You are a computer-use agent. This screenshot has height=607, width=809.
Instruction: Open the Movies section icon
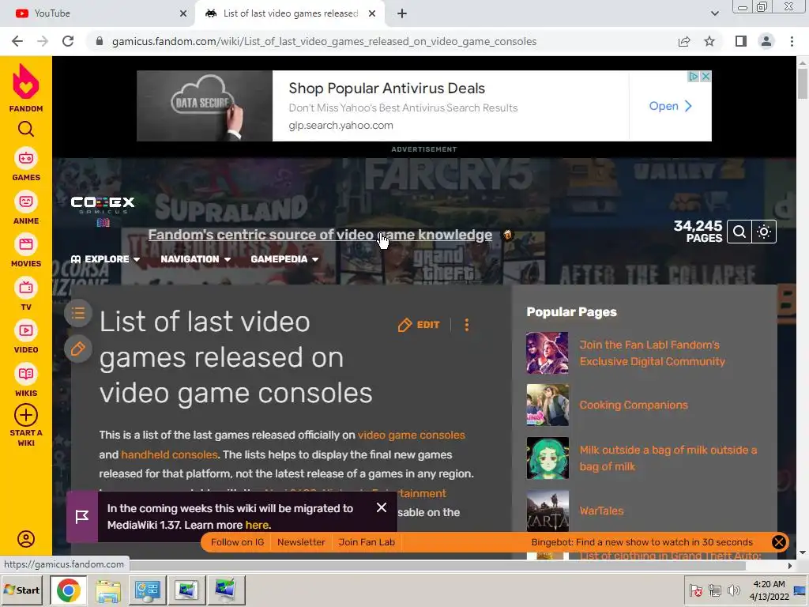(x=26, y=244)
